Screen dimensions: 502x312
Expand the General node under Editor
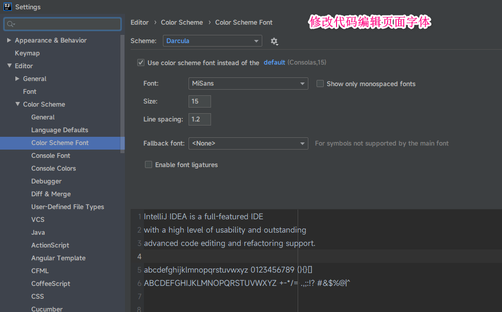(17, 78)
